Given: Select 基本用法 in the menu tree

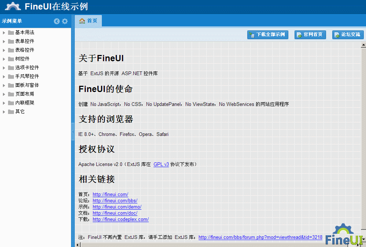Looking at the screenshot, I should [x=25, y=32].
